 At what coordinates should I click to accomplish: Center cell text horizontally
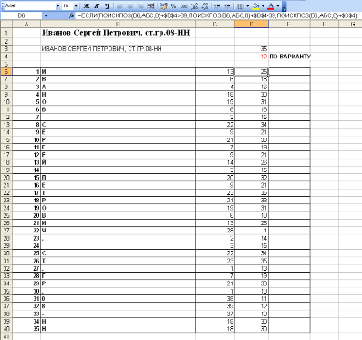click(129, 6)
